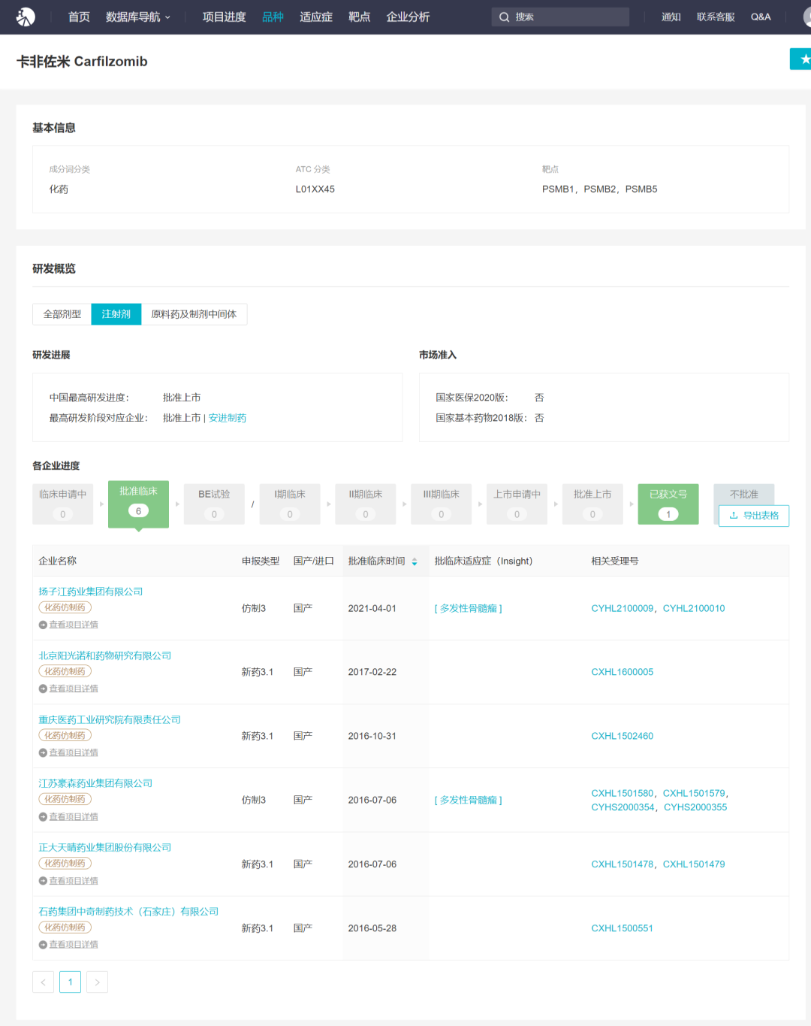Image resolution: width=811 pixels, height=1026 pixels.
Task: Select 不批准 stage filter
Action: [x=744, y=494]
